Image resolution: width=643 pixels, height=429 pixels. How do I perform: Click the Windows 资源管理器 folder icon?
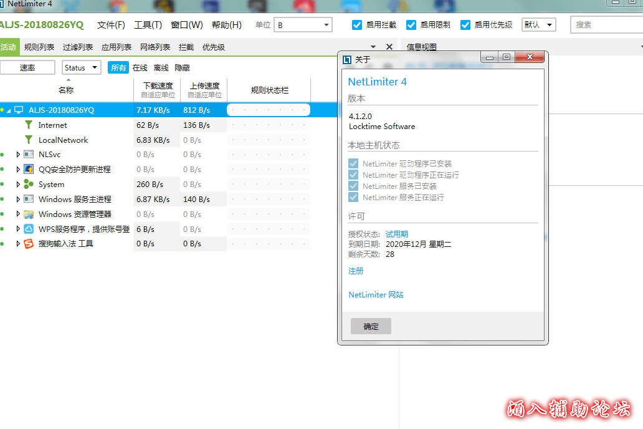tap(29, 214)
